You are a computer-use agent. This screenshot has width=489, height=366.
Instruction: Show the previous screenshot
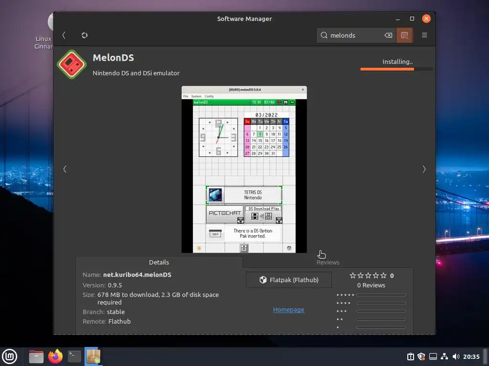pos(65,169)
